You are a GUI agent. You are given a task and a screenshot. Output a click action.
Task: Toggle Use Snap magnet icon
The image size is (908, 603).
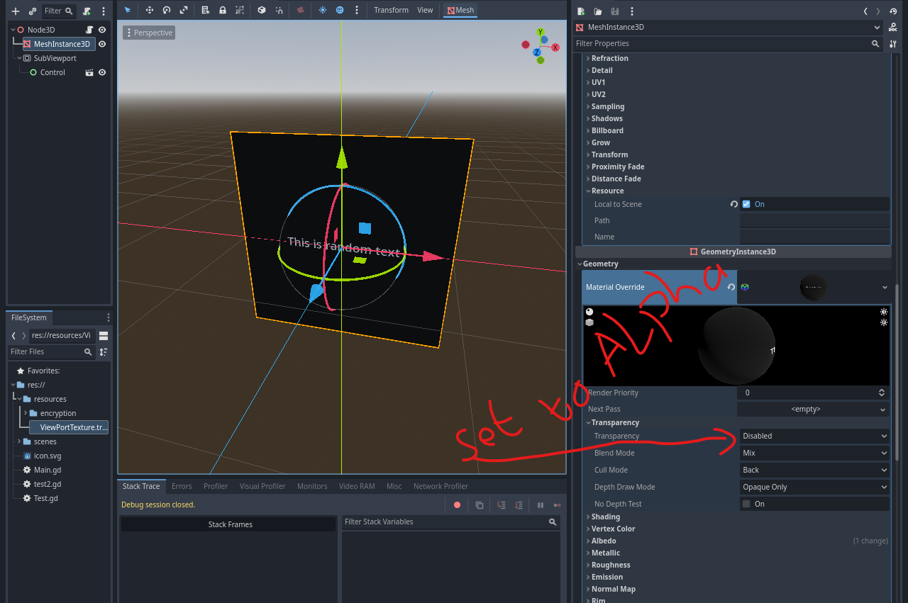(x=279, y=10)
